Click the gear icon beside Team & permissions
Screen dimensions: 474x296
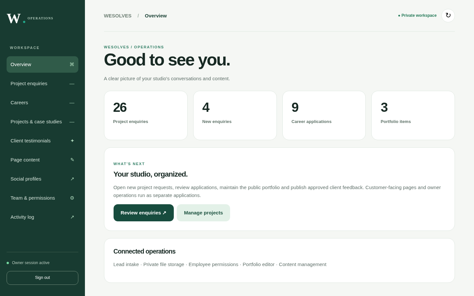[x=72, y=198]
